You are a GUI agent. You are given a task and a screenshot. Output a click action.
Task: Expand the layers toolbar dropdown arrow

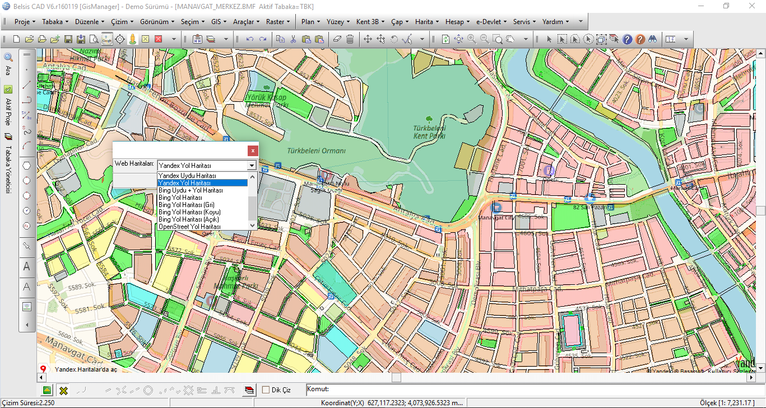[226, 39]
